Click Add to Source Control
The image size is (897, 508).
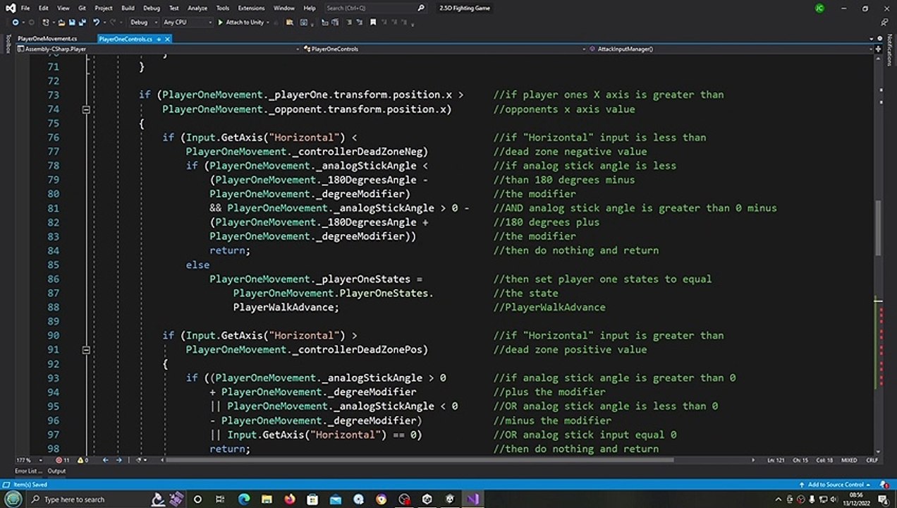[x=836, y=485]
